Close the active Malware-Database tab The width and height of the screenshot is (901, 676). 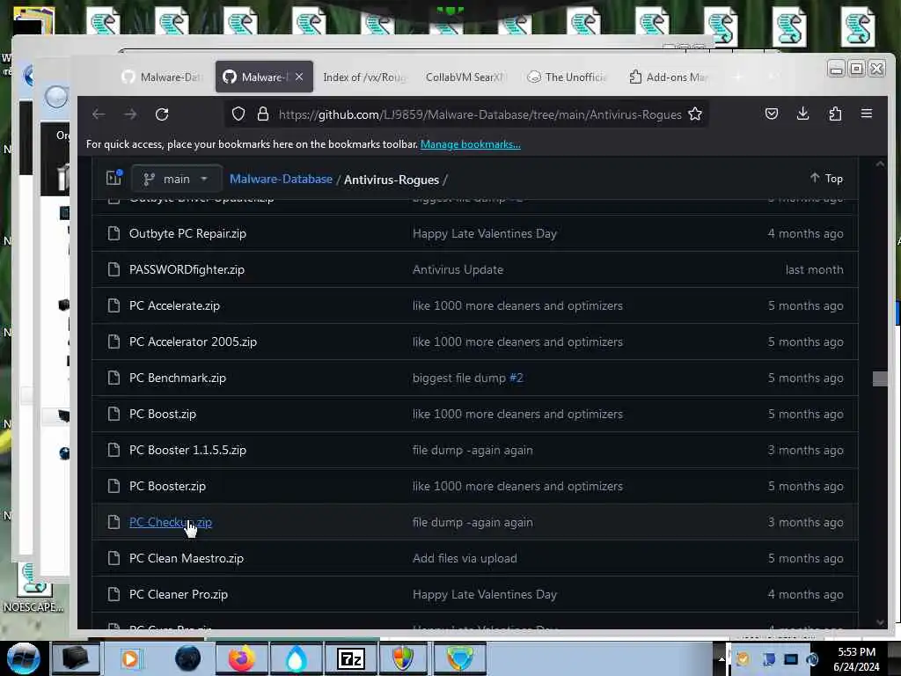tap(299, 77)
